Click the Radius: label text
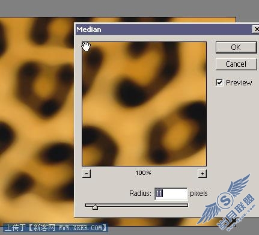Viewport: 259px width, 235px height. click(x=140, y=194)
